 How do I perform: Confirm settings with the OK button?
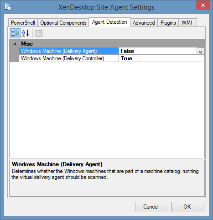(x=187, y=206)
